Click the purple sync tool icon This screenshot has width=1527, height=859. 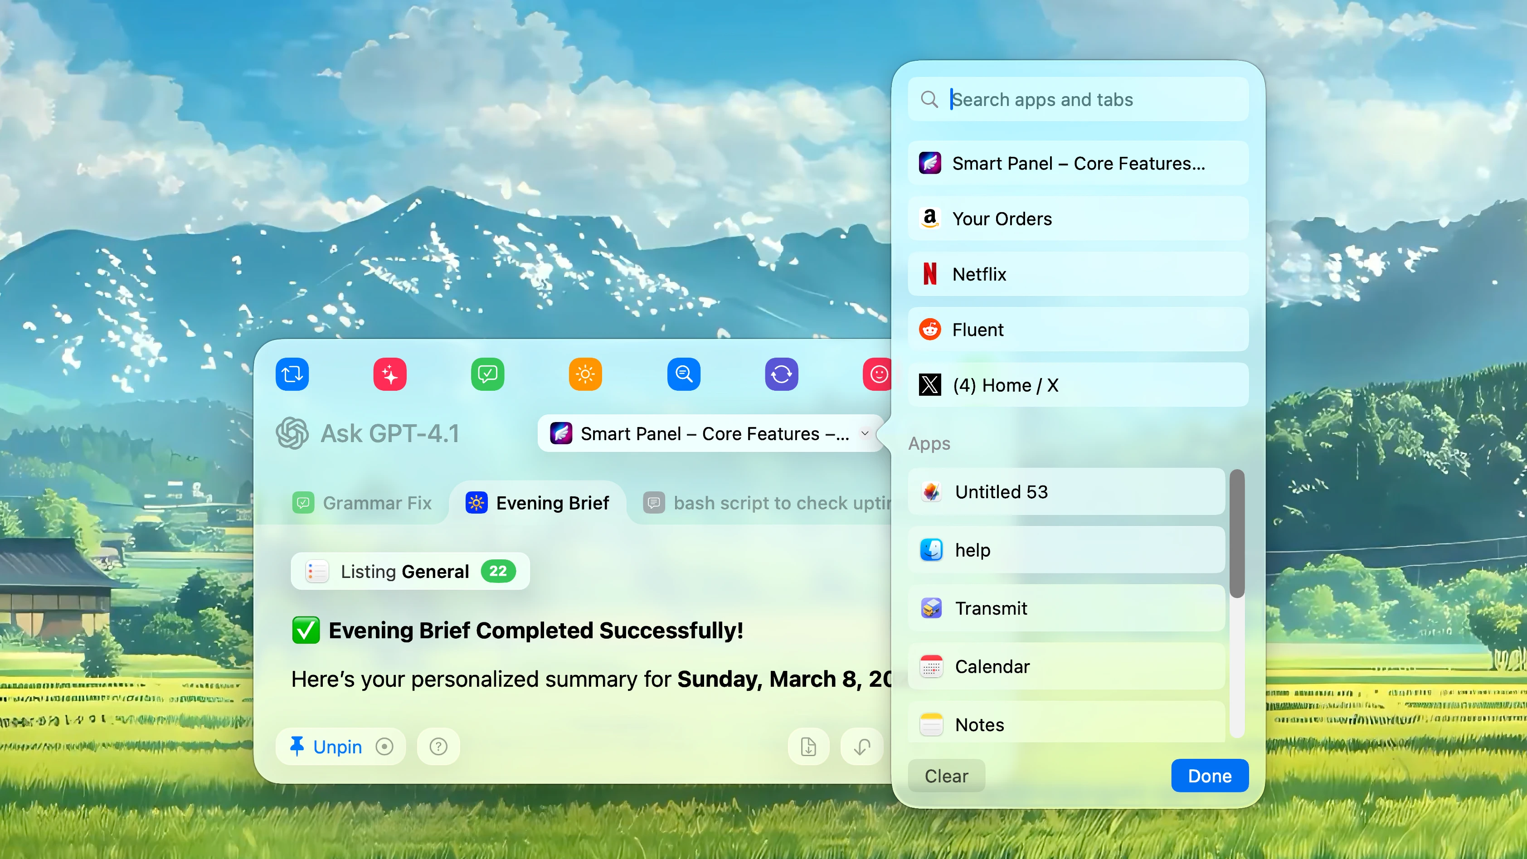point(781,374)
